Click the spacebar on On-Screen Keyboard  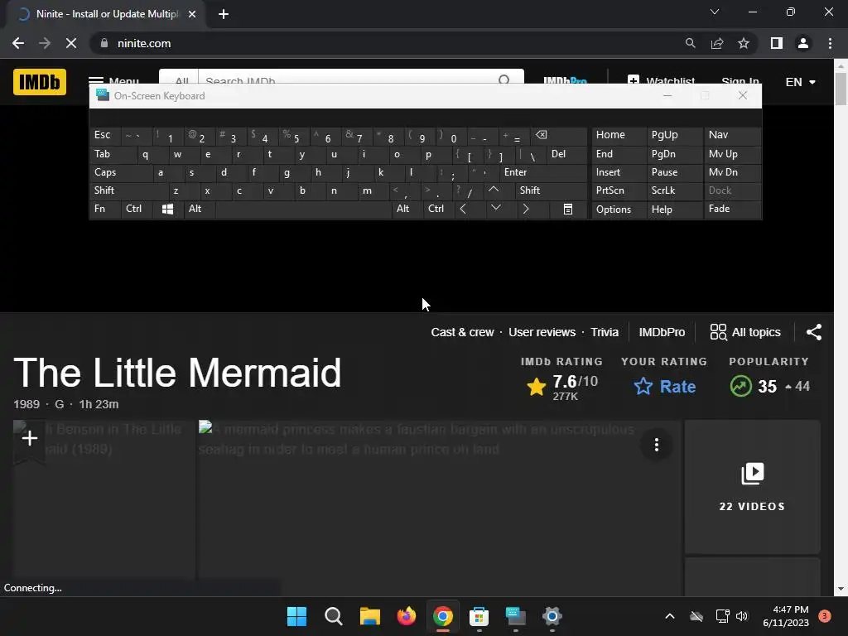point(303,210)
